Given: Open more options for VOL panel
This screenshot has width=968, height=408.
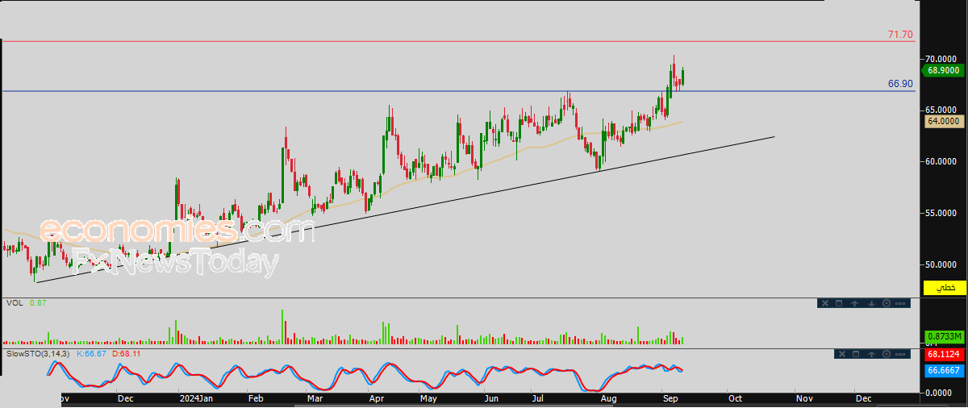Looking at the screenshot, I should tap(900, 303).
